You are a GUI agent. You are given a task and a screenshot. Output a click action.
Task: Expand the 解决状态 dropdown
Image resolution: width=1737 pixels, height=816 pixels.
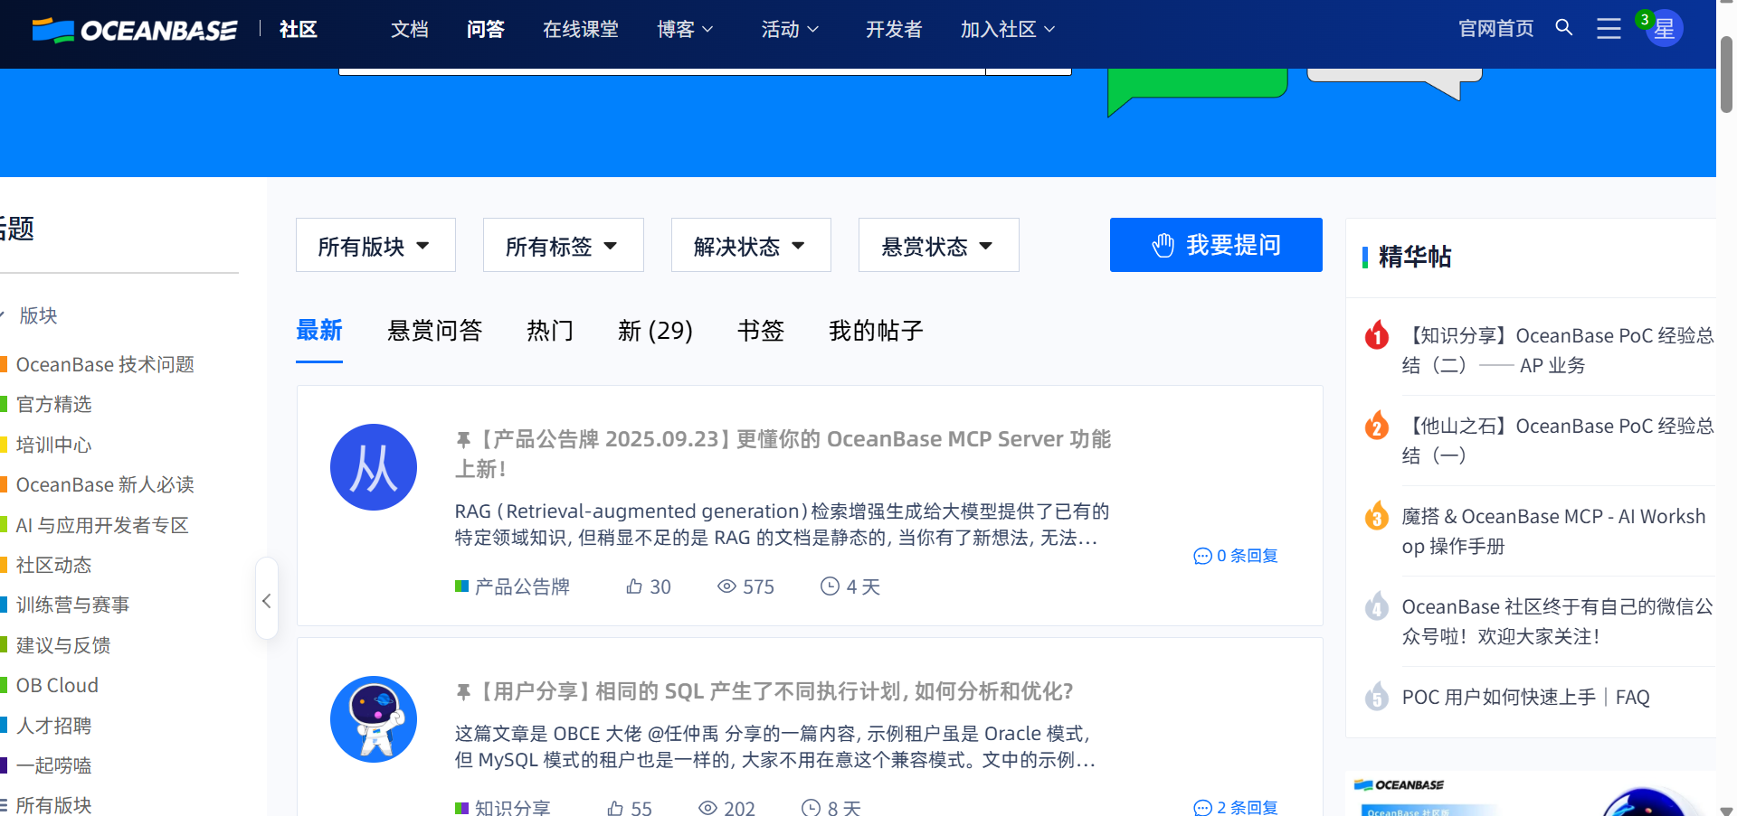coord(750,246)
